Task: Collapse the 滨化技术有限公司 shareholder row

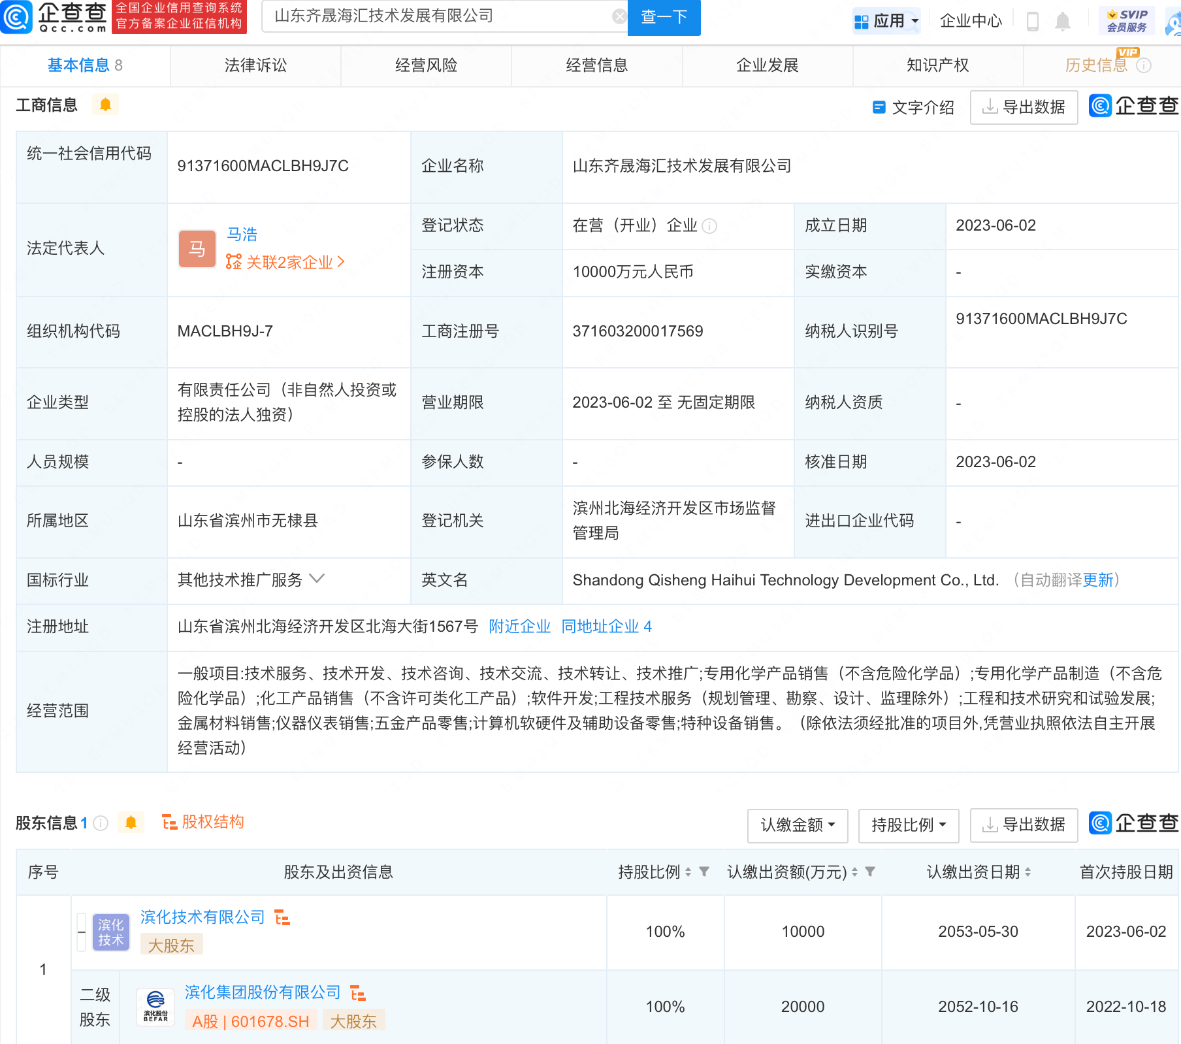Action: tap(82, 932)
